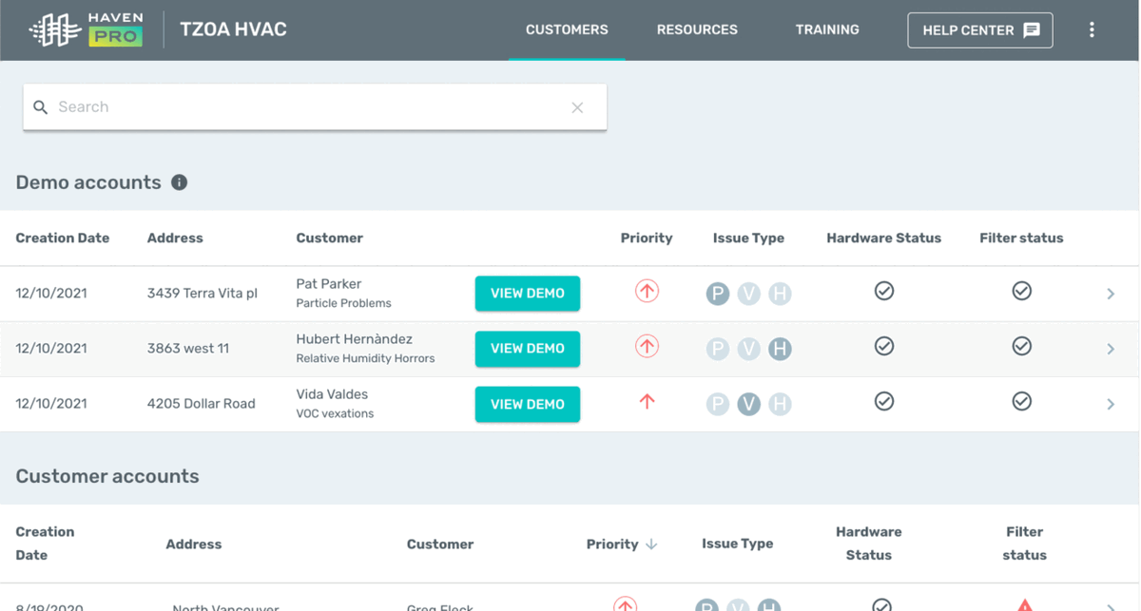Click Demo accounts Creation Date header
Screen dimensions: 1141x611
point(63,239)
